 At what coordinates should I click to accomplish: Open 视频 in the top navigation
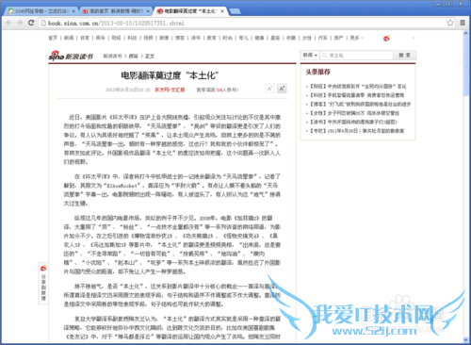[148, 38]
